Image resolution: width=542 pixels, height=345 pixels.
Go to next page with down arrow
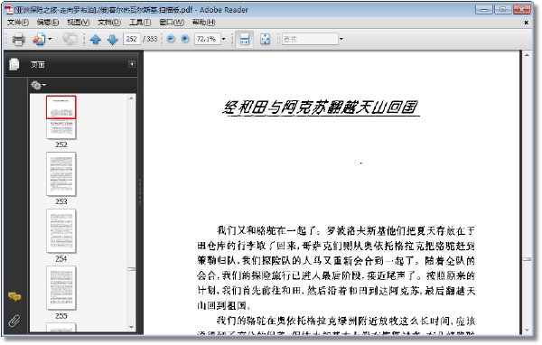(113, 40)
